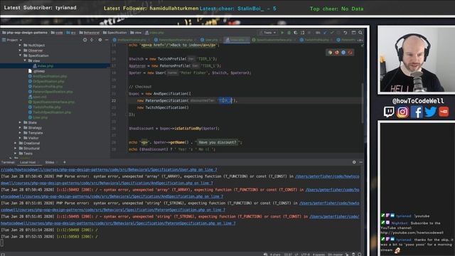Hide the terminal panel with minus icon
Screen dimensions: 455x256
point(360,162)
